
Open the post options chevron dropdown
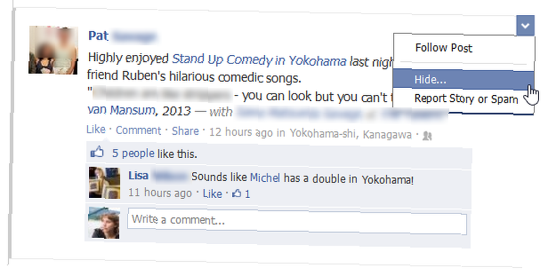tap(526, 26)
